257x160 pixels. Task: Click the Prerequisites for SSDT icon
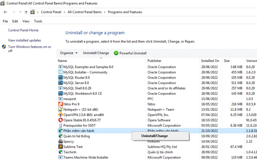(61, 125)
